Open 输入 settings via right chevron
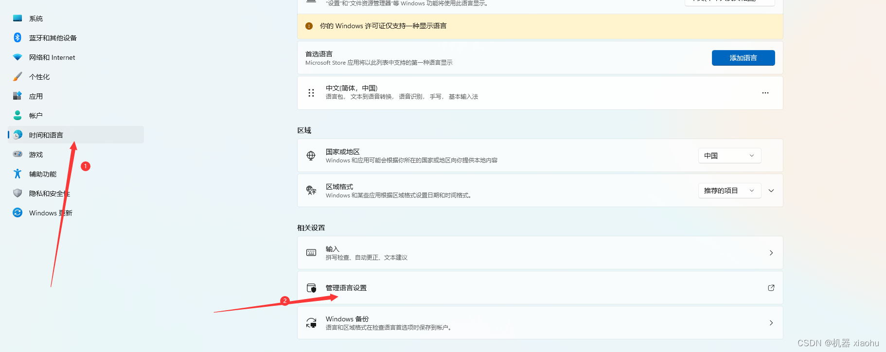The image size is (886, 352). pos(771,253)
